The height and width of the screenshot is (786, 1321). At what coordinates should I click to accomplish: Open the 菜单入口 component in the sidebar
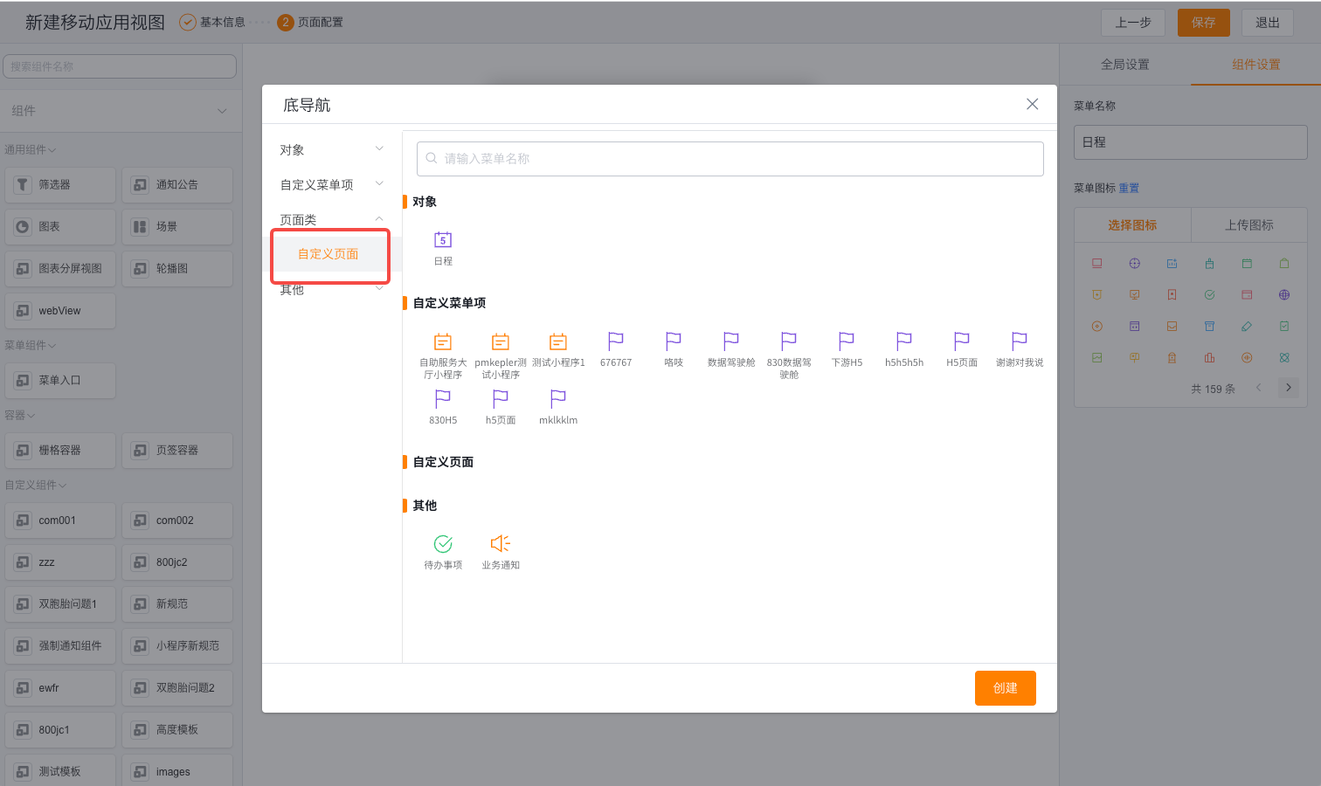click(x=59, y=380)
